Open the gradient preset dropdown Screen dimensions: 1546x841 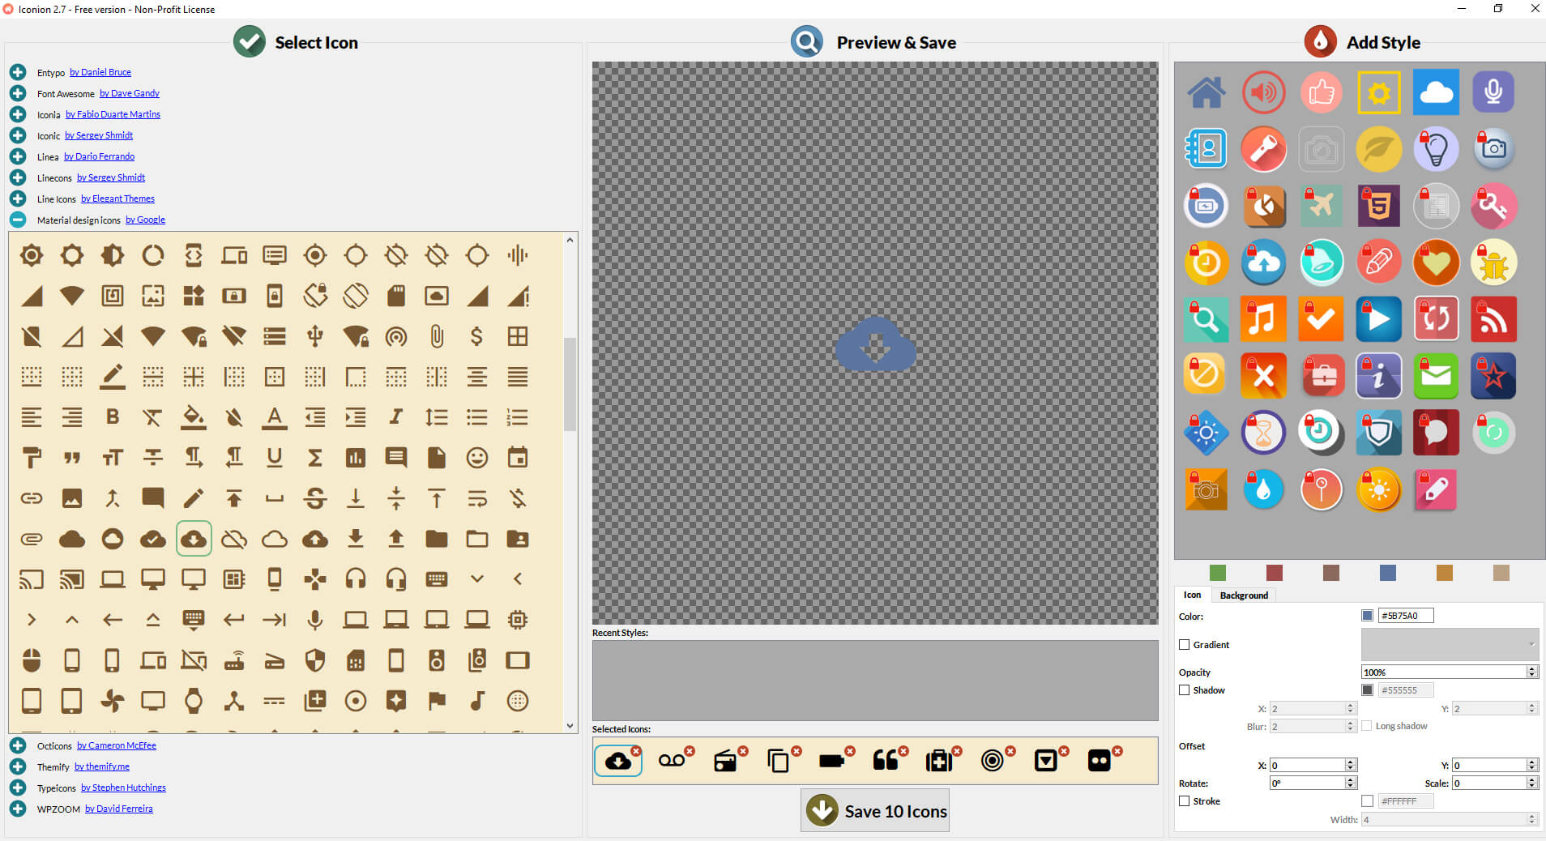coord(1450,644)
